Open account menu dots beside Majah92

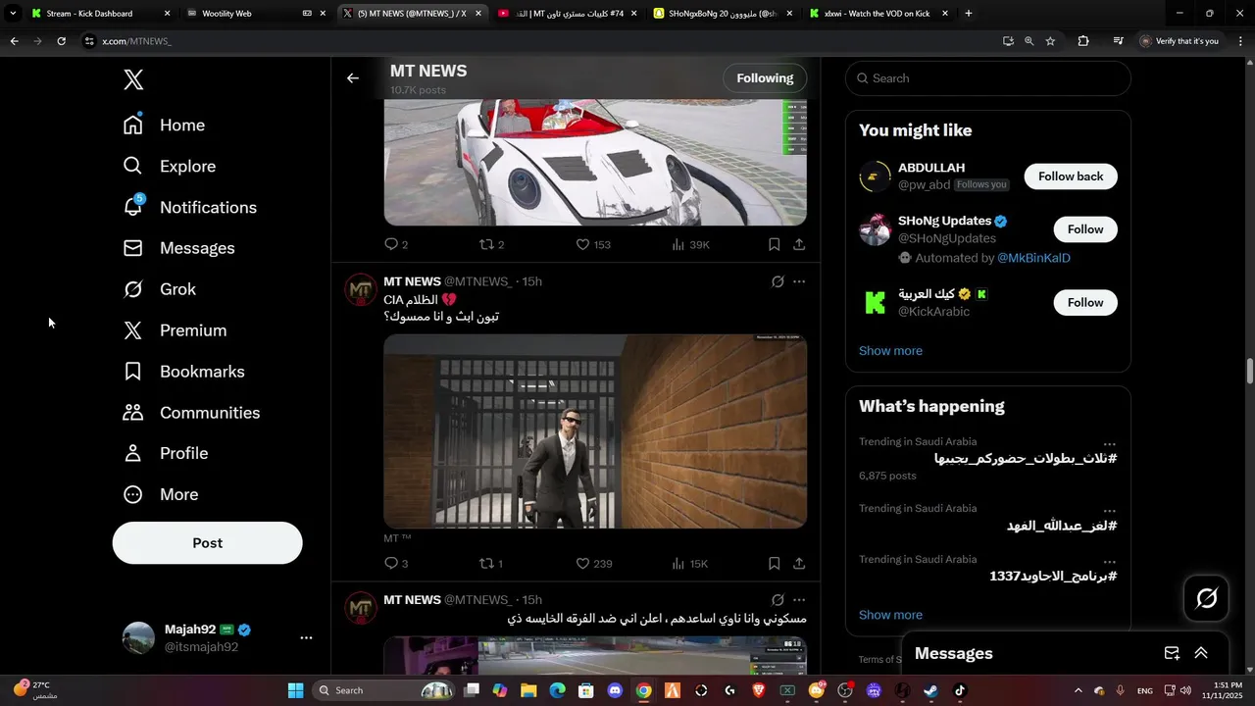tap(306, 638)
